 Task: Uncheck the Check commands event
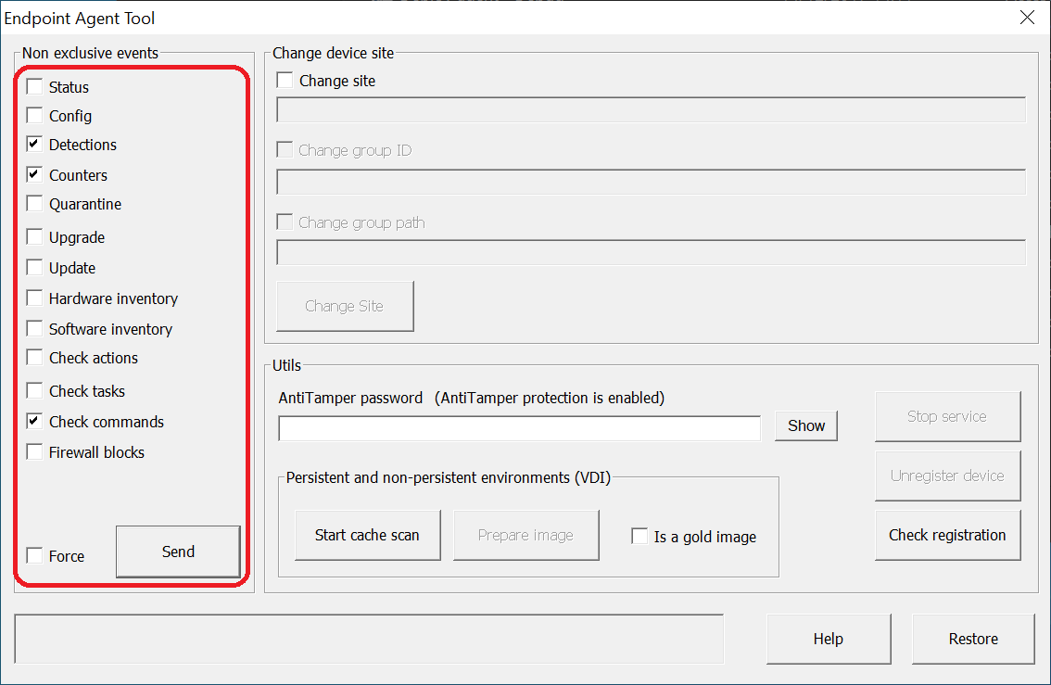click(35, 421)
